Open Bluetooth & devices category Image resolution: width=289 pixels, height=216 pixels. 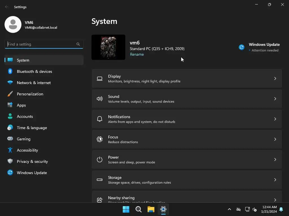[x=44, y=71]
